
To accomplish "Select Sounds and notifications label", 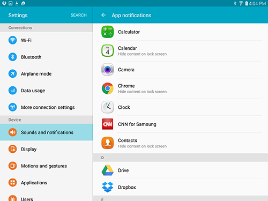I will click(47, 132).
